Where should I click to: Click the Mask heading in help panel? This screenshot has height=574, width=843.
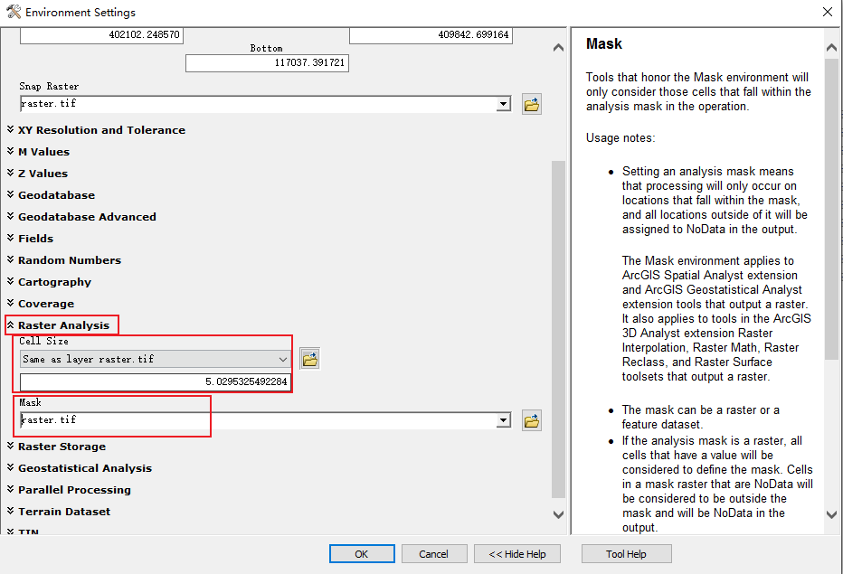point(603,43)
